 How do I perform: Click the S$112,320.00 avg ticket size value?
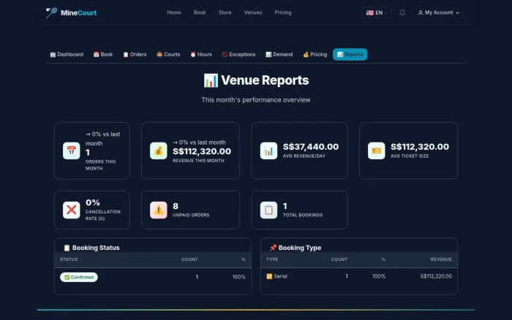(420, 147)
